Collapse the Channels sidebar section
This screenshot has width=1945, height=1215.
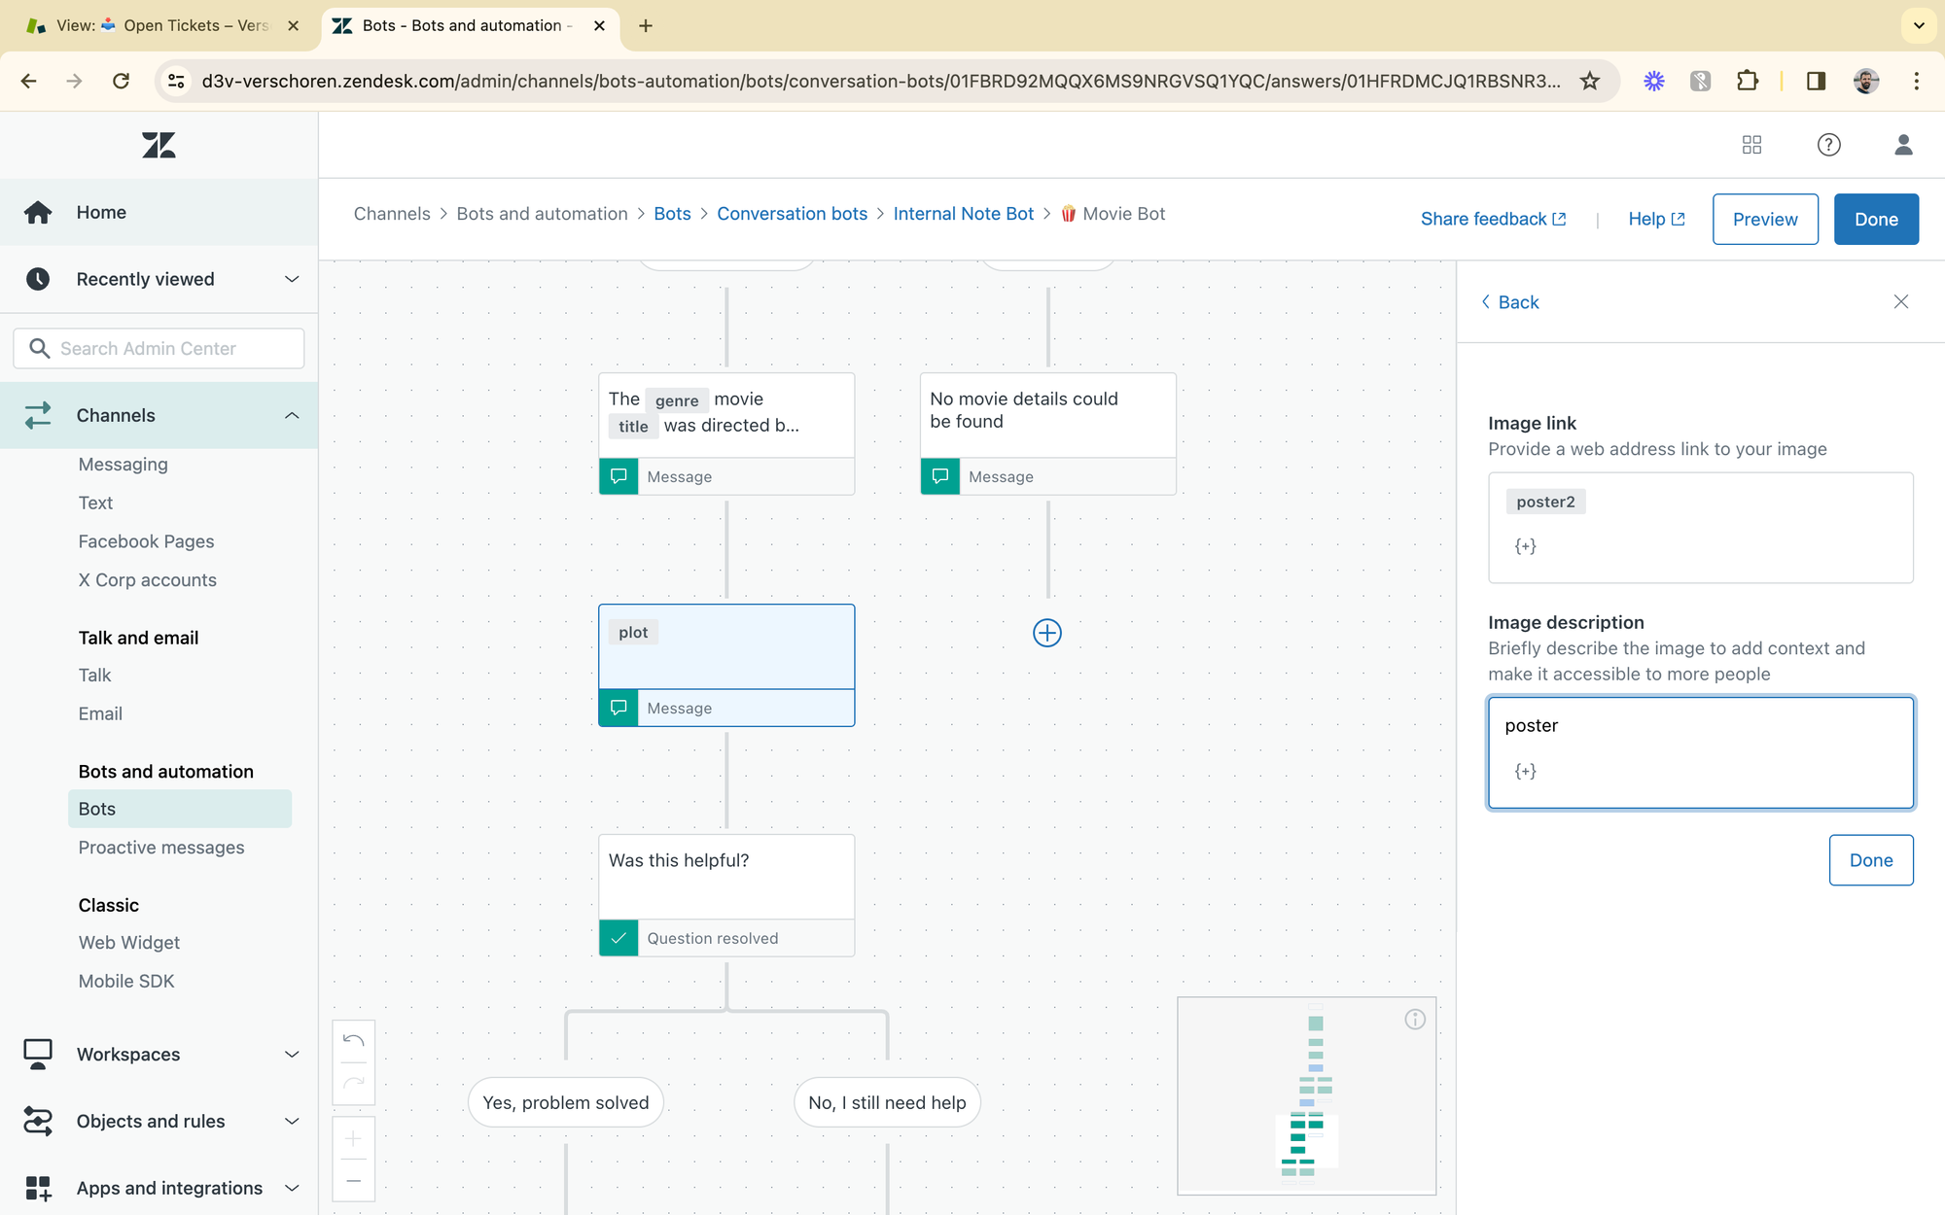pos(291,415)
